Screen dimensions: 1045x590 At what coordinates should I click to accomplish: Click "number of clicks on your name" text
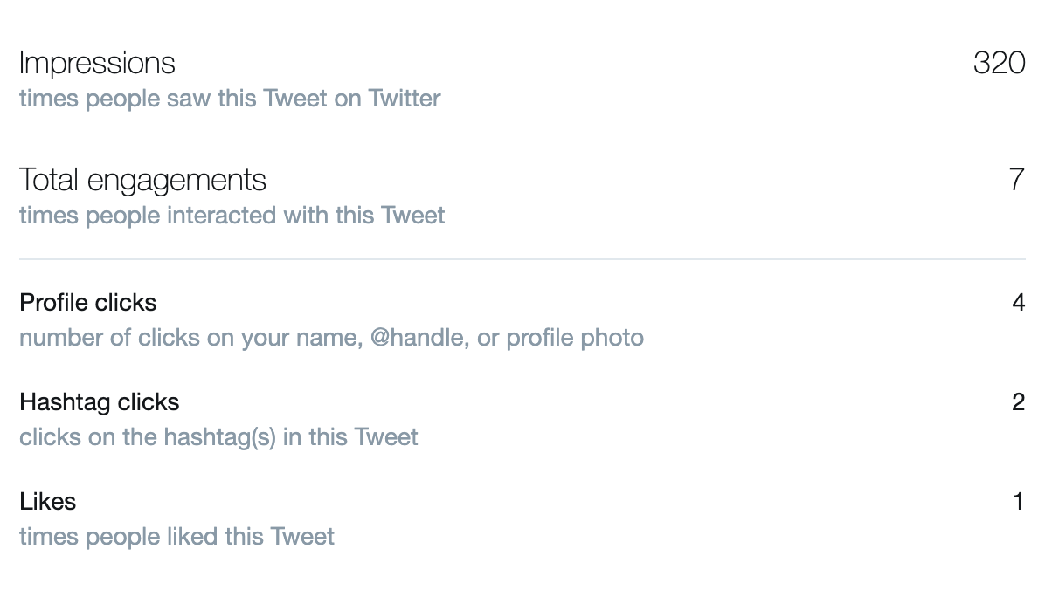pos(190,338)
